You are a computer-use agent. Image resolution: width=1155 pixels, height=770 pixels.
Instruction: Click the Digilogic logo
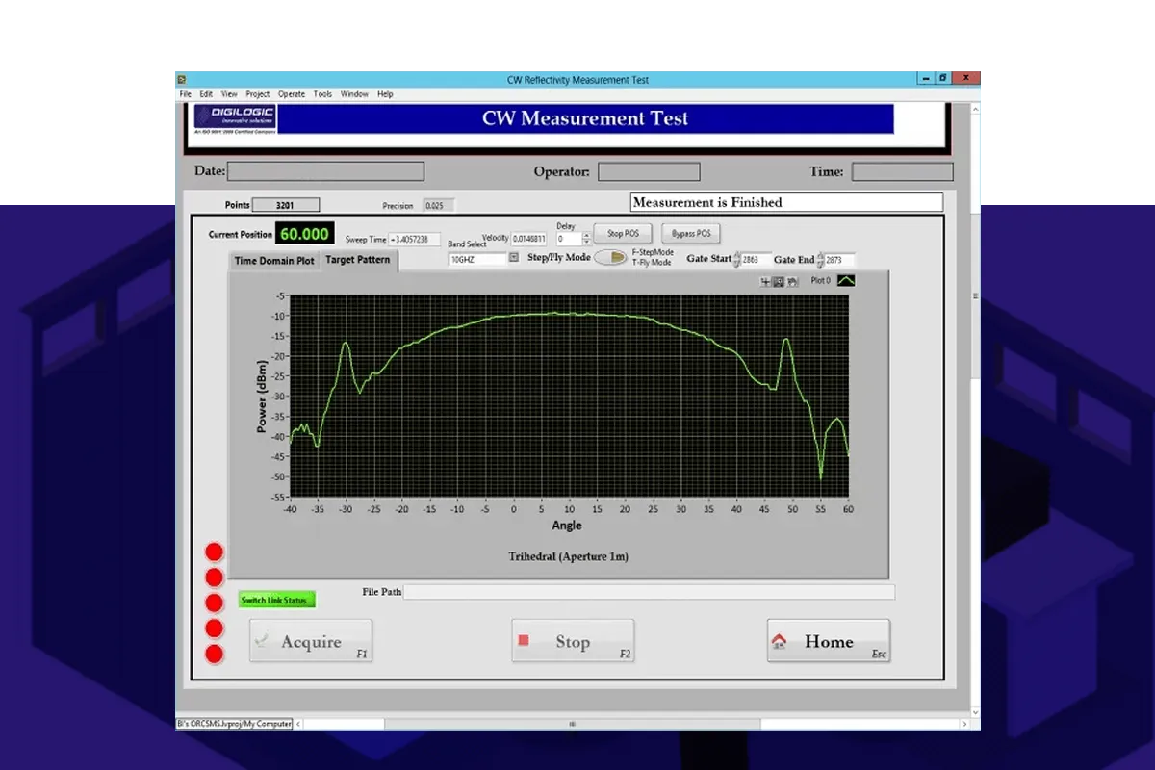click(x=234, y=118)
